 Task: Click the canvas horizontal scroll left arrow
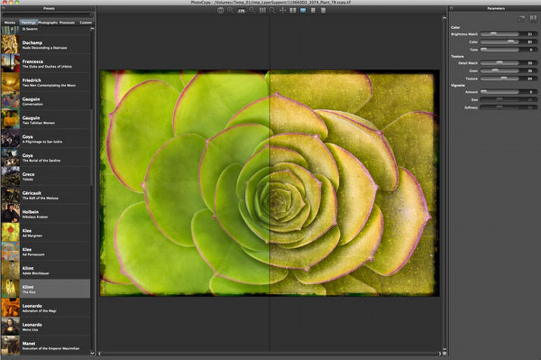[x=100, y=354]
